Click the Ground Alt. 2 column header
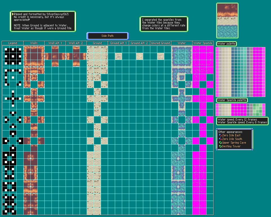Viewport: 271px width, 217px height. pos(140,43)
